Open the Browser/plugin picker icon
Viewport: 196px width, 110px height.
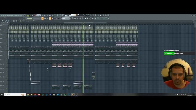pos(52,18)
